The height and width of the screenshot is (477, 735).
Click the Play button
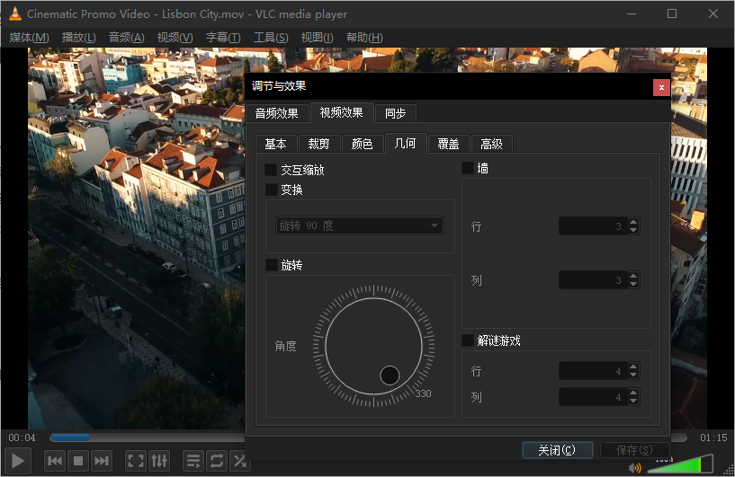19,461
